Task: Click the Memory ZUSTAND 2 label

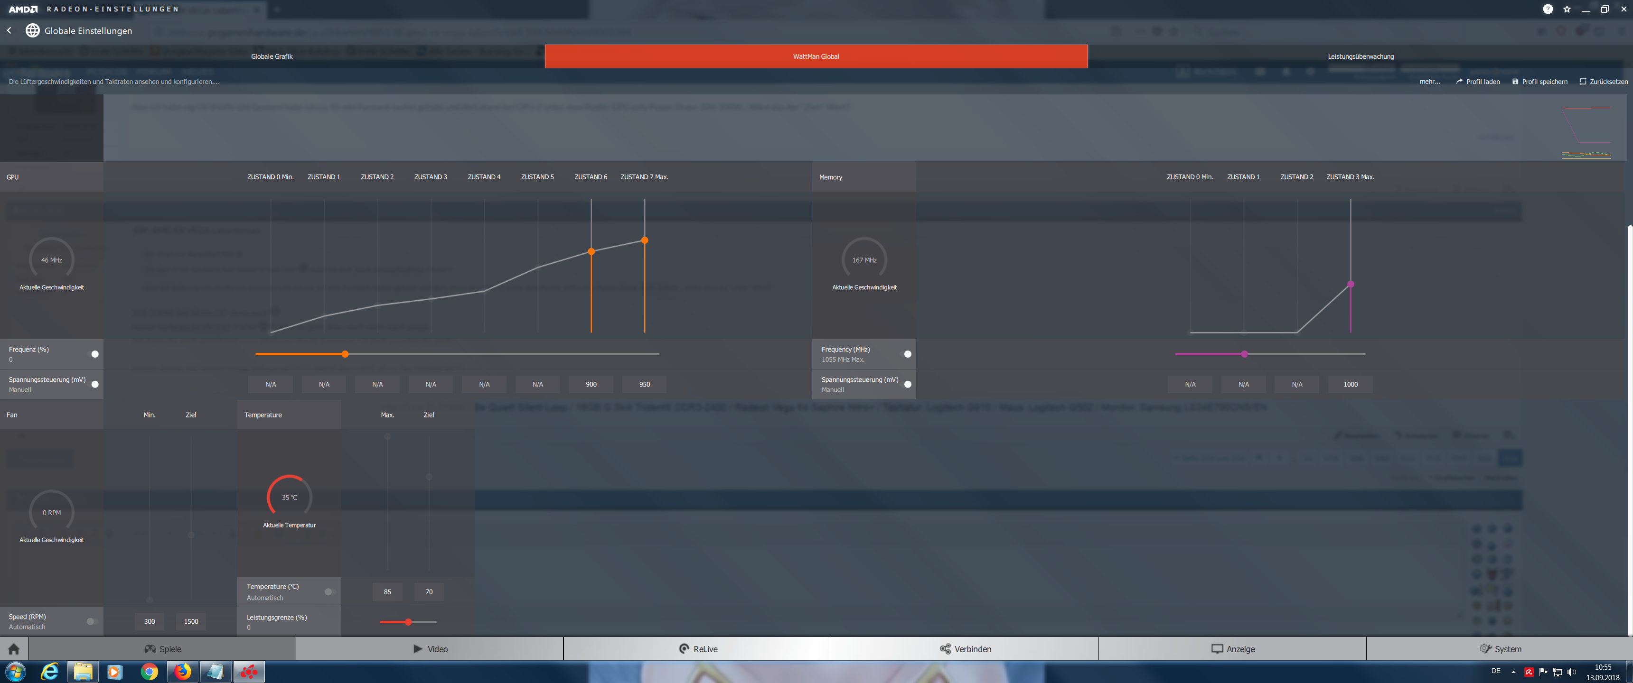Action: pos(1296,177)
